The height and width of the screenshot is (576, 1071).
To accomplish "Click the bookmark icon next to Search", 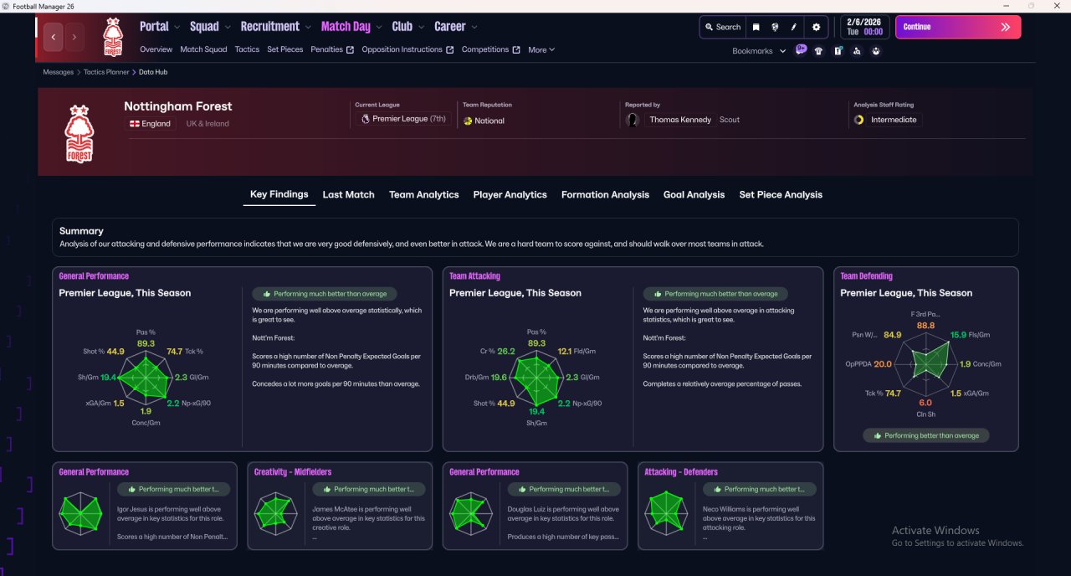I will 756,27.
